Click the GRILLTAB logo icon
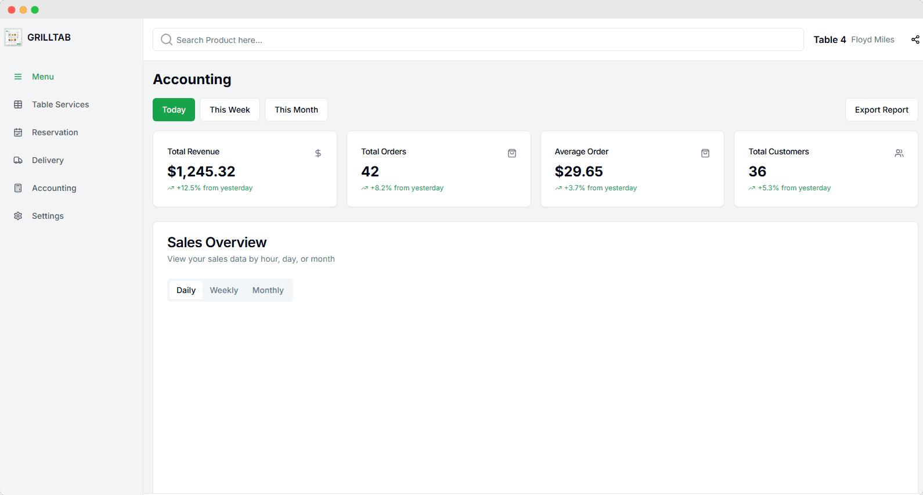Viewport: 923px width, 495px height. (13, 38)
